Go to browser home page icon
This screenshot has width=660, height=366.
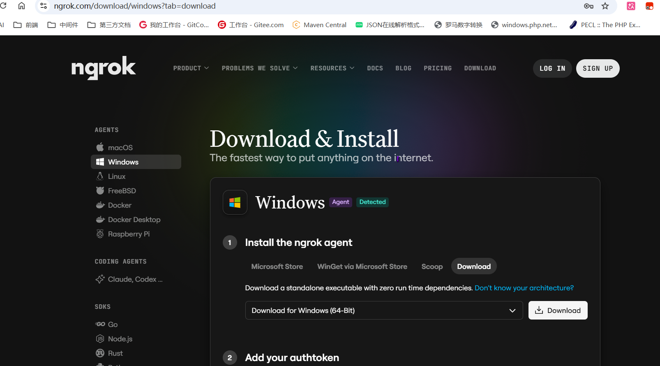21,6
